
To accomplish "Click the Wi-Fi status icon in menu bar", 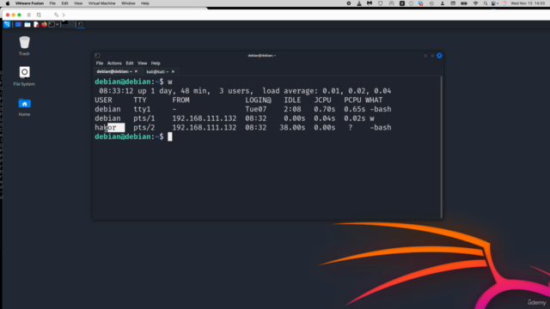I will [x=475, y=3].
